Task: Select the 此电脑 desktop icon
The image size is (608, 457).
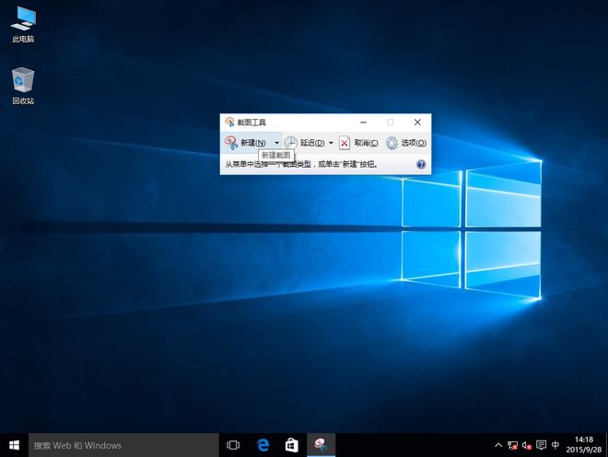Action: coord(23,25)
